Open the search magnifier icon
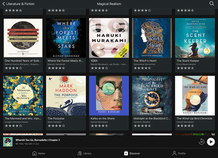 point(212,4)
